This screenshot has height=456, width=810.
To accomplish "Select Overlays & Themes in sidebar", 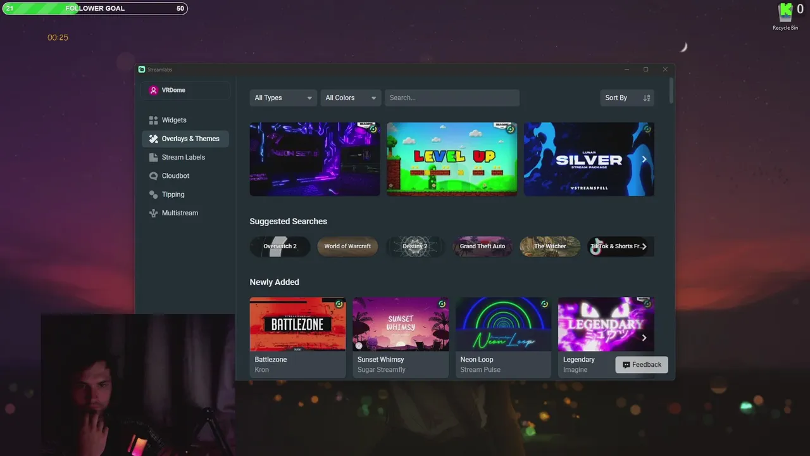I will (x=185, y=139).
